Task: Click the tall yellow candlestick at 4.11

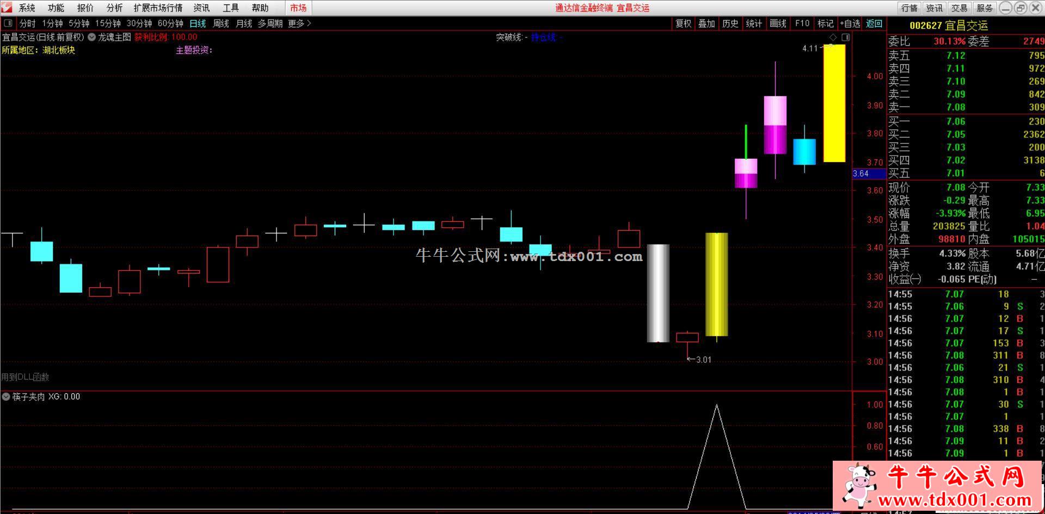Action: click(x=834, y=103)
